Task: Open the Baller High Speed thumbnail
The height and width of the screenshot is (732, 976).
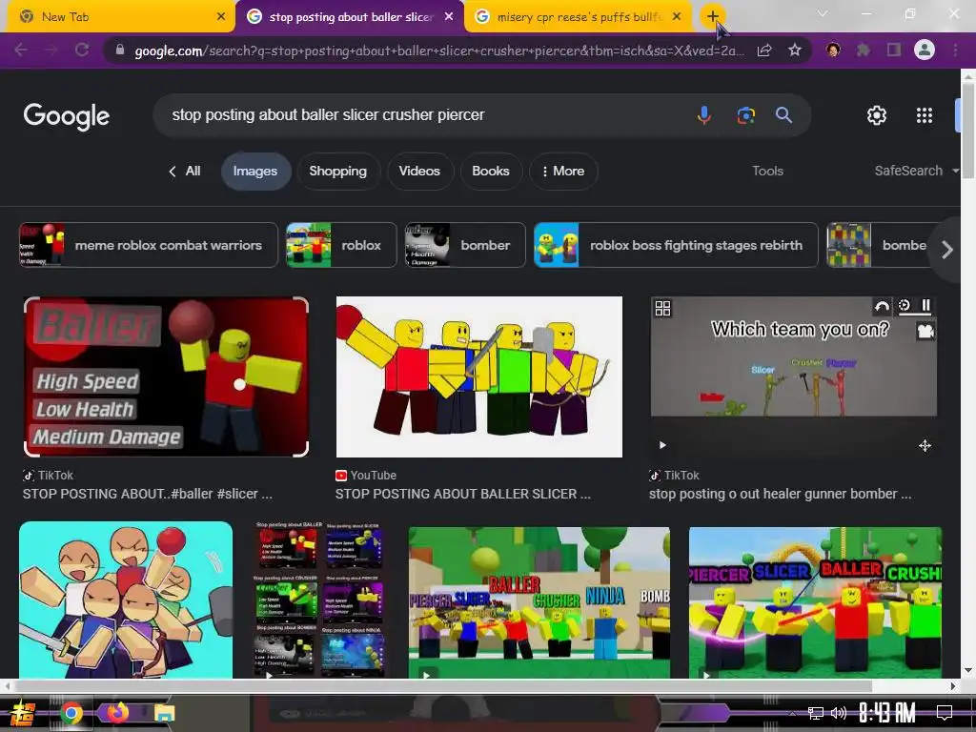Action: pos(166,376)
